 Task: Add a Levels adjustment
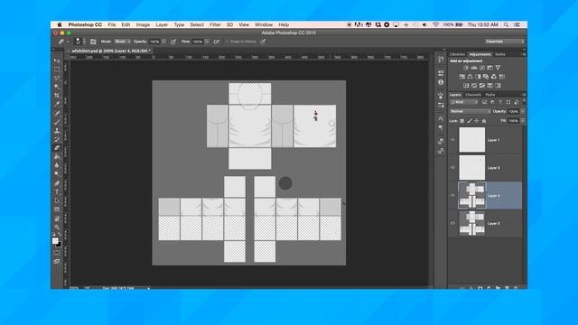click(x=474, y=68)
